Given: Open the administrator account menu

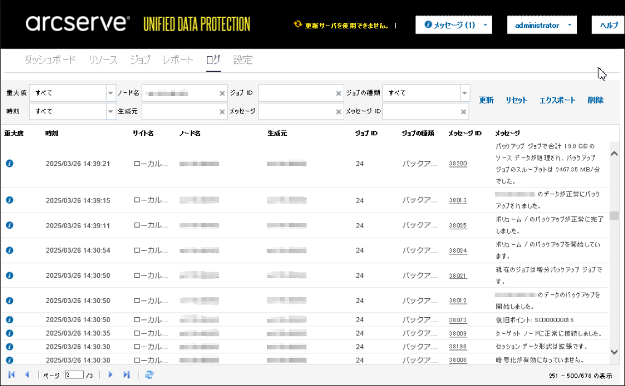Looking at the screenshot, I should click(542, 25).
